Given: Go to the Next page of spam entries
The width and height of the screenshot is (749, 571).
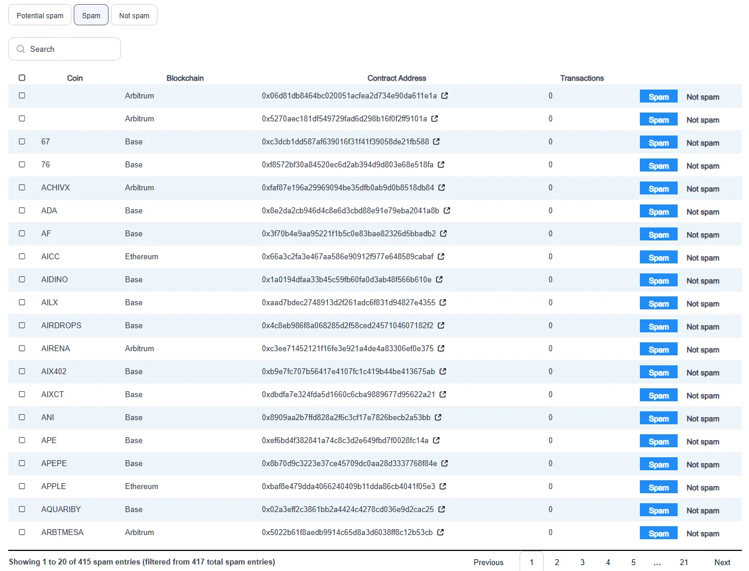Looking at the screenshot, I should coord(722,562).
